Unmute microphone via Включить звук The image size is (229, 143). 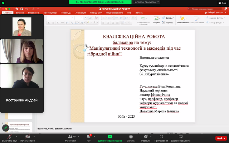point(9,138)
